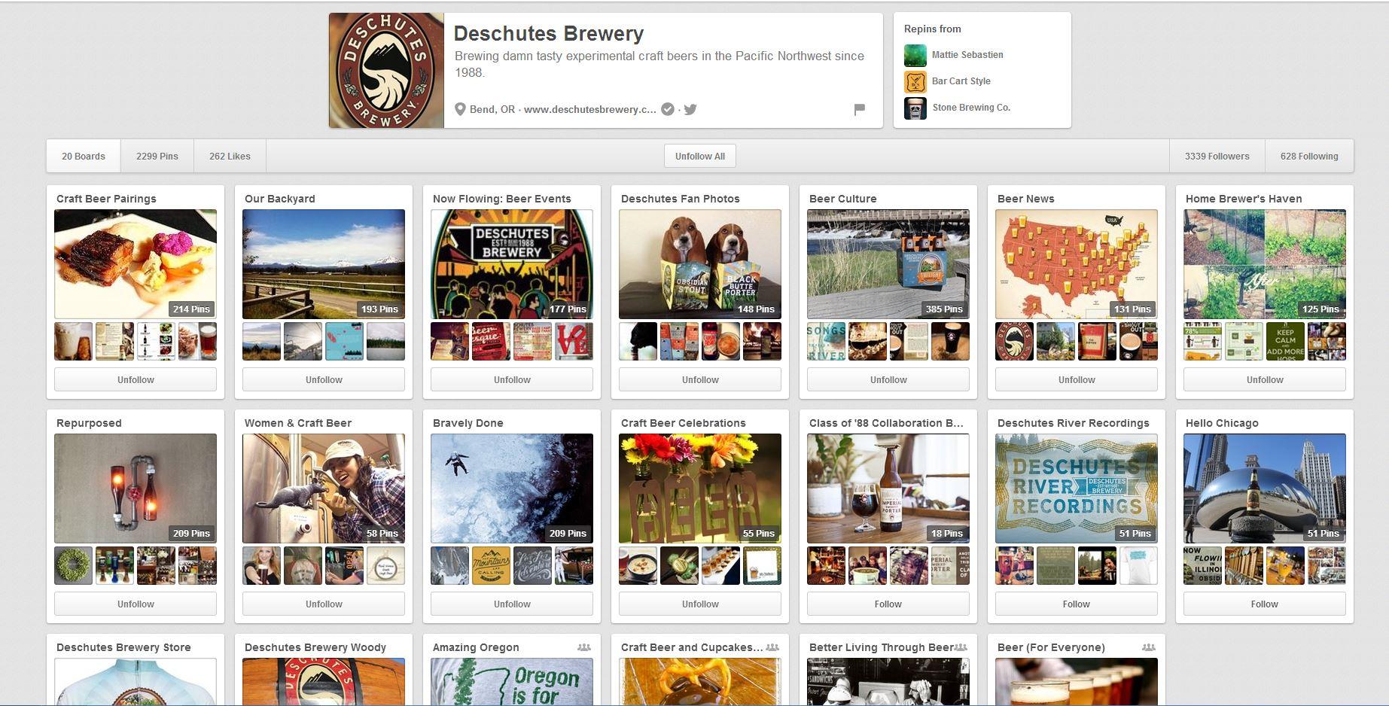Click the Deschutes Brewery profile name
1389x706 pixels.
tap(549, 34)
